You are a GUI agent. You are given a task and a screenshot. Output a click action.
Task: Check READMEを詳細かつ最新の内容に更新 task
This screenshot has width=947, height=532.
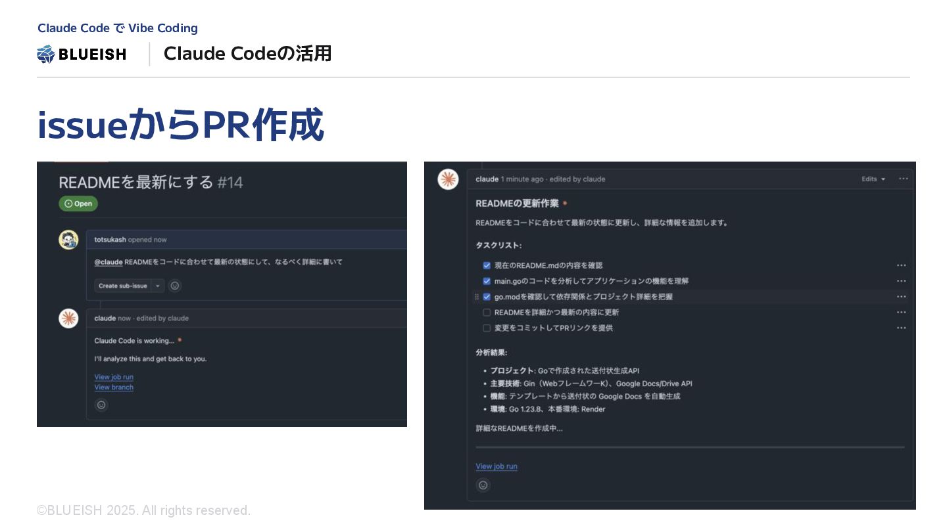pyautogui.click(x=487, y=313)
